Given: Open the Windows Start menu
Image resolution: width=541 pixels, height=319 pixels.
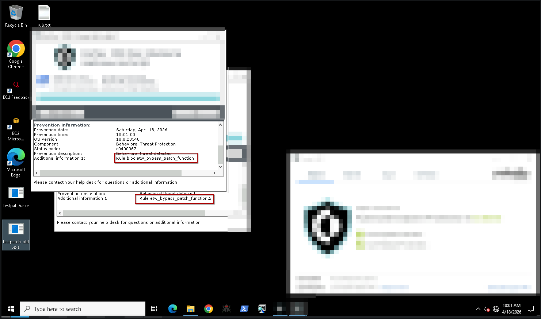Looking at the screenshot, I should click(x=11, y=309).
